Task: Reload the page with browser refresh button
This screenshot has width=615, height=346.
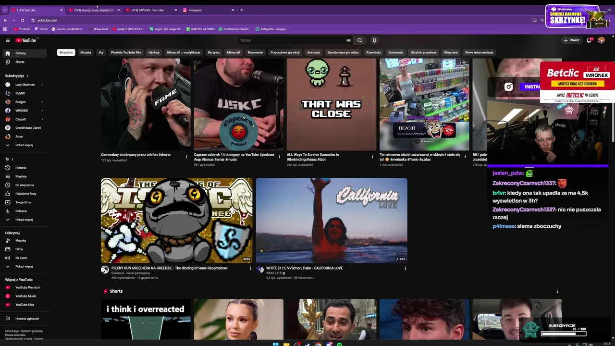Action: (x=22, y=20)
